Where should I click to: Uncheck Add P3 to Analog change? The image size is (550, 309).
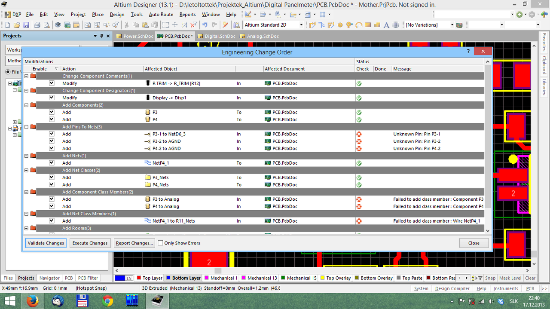pyautogui.click(x=52, y=199)
